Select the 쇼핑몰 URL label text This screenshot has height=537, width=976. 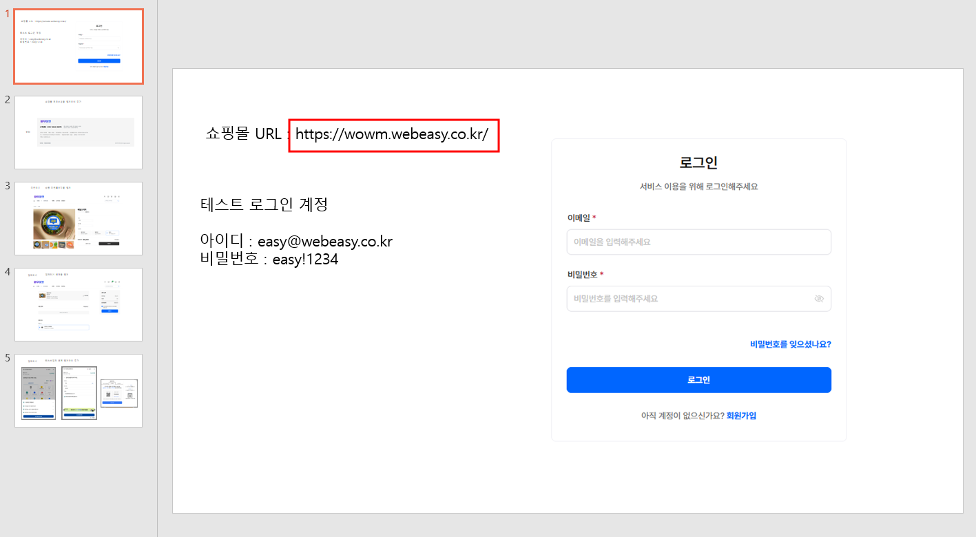point(243,134)
